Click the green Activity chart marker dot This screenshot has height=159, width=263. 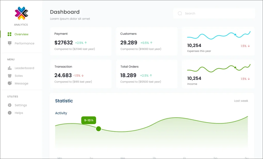[x=98, y=129]
